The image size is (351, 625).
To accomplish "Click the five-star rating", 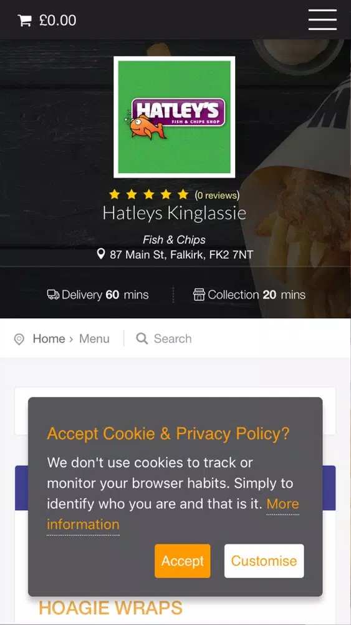I will pyautogui.click(x=148, y=194).
